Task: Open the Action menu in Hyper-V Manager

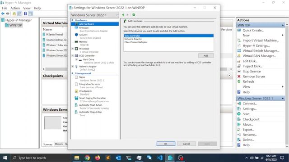Action: [15, 8]
